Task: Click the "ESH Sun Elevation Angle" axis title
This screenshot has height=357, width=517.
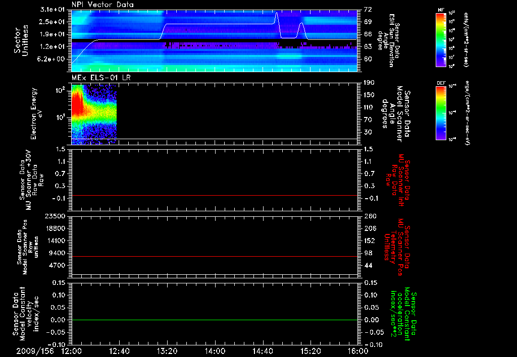Action: pos(389,40)
